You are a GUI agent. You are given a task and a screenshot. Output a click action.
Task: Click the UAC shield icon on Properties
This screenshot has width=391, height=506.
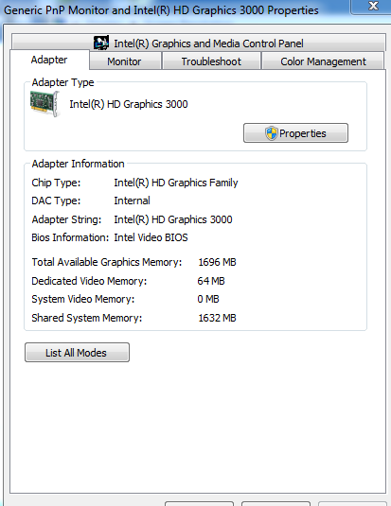pyautogui.click(x=272, y=133)
